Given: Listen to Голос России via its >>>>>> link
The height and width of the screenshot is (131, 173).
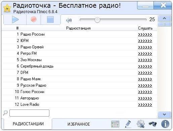Looking at the screenshot, I should [x=145, y=92].
